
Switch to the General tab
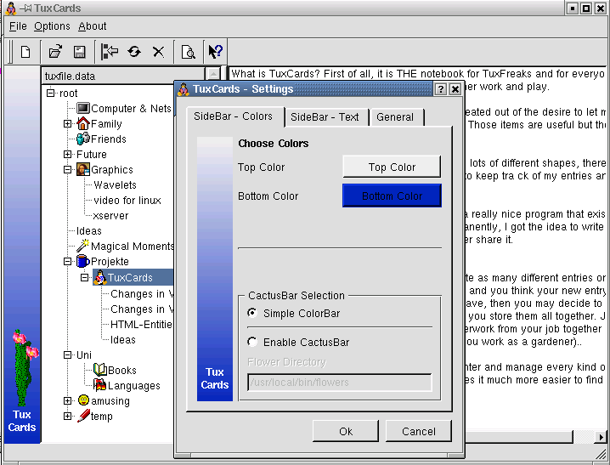(x=395, y=117)
